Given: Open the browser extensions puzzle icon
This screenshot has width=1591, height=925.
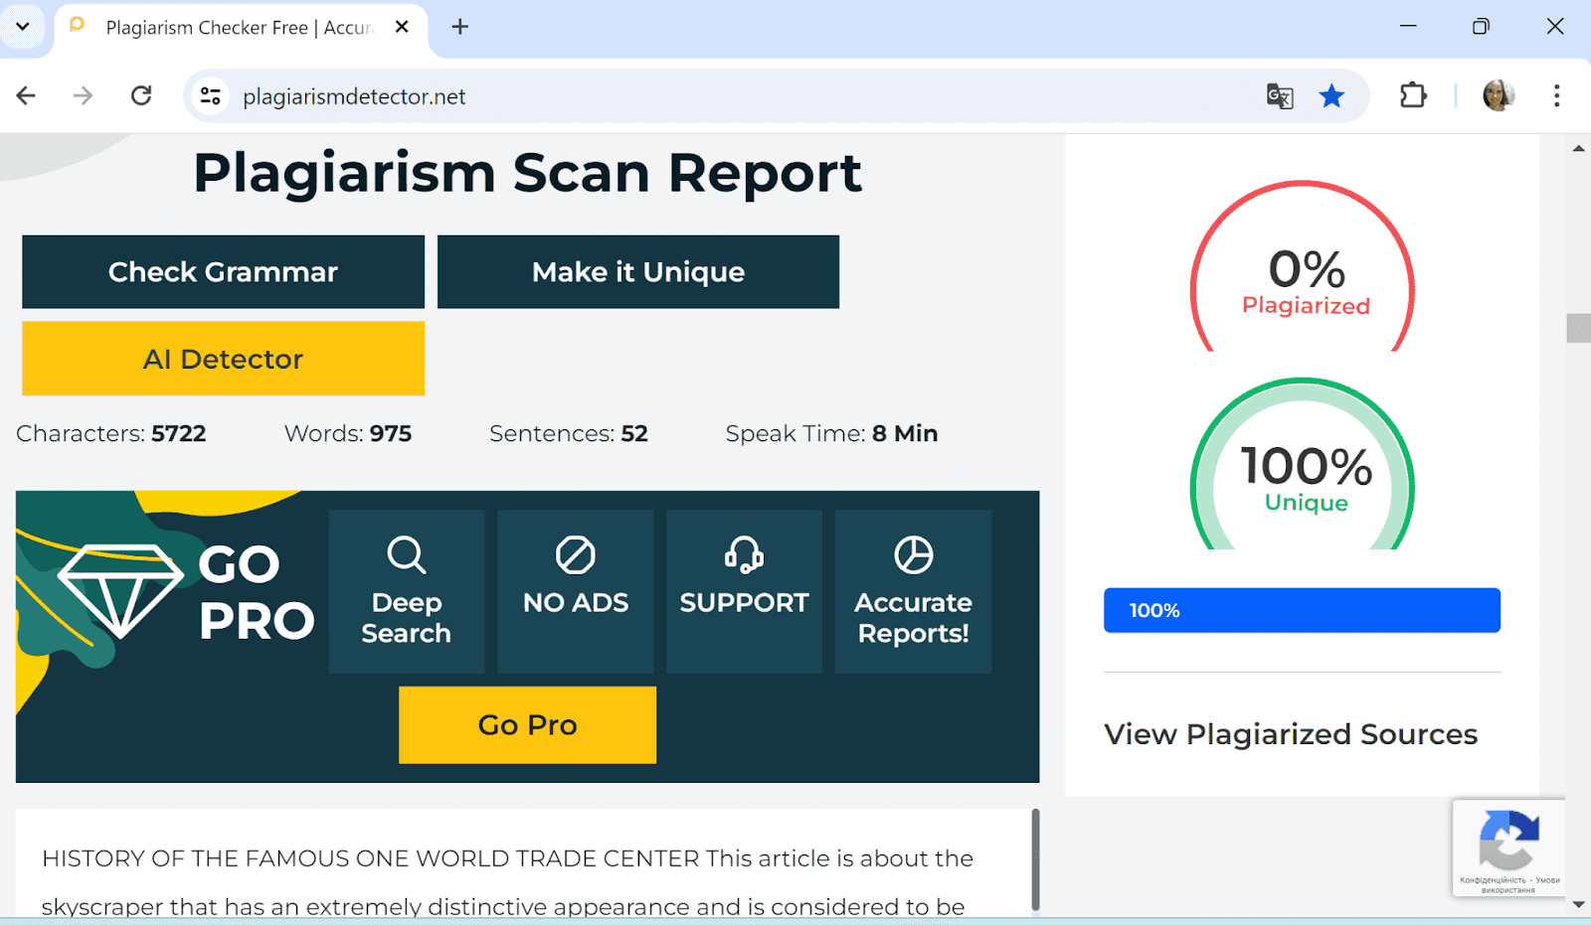Looking at the screenshot, I should click(1413, 96).
